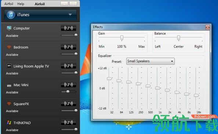Click the Bedroom speaker name
The image size is (218, 134).
tap(21, 47)
